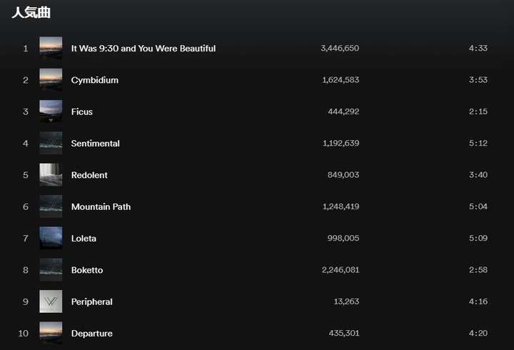Select the Departure album art thumbnail

pyautogui.click(x=51, y=334)
